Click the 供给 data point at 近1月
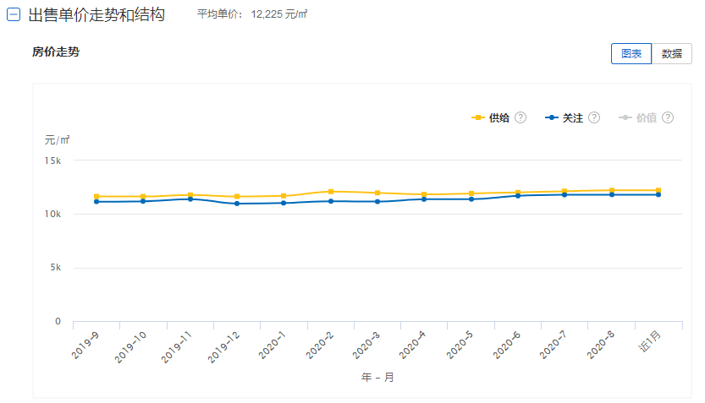Viewport: 705px width, 403px height. pos(658,190)
